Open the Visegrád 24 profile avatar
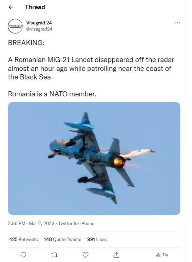 coord(15,26)
